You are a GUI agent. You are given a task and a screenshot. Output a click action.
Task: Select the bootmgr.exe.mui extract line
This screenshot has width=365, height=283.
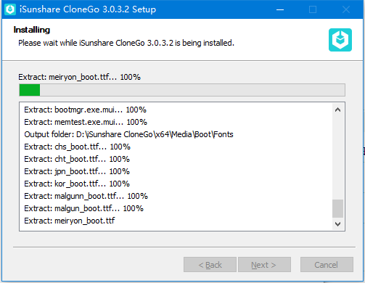click(x=85, y=110)
